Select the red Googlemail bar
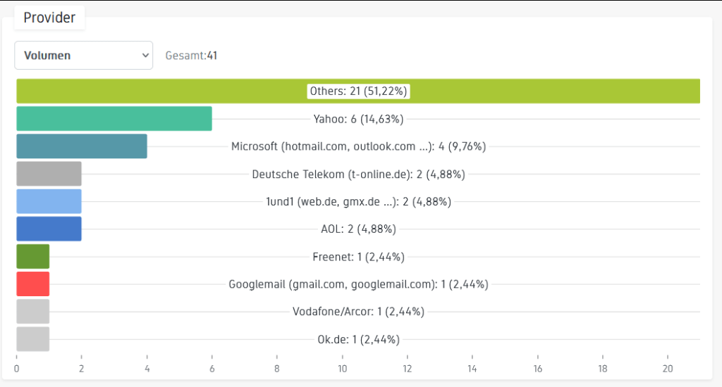 pyautogui.click(x=32, y=284)
